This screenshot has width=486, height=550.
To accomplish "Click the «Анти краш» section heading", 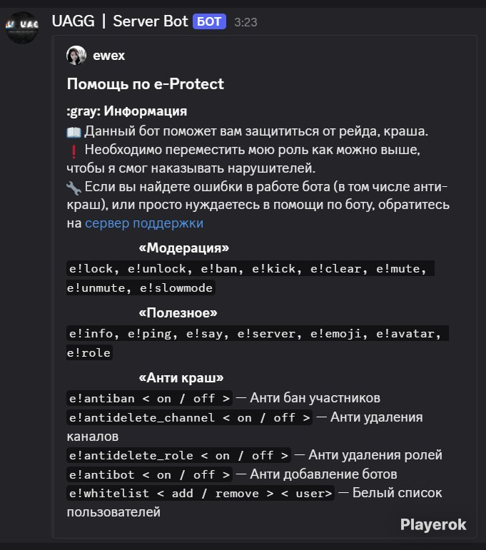I will tap(181, 378).
